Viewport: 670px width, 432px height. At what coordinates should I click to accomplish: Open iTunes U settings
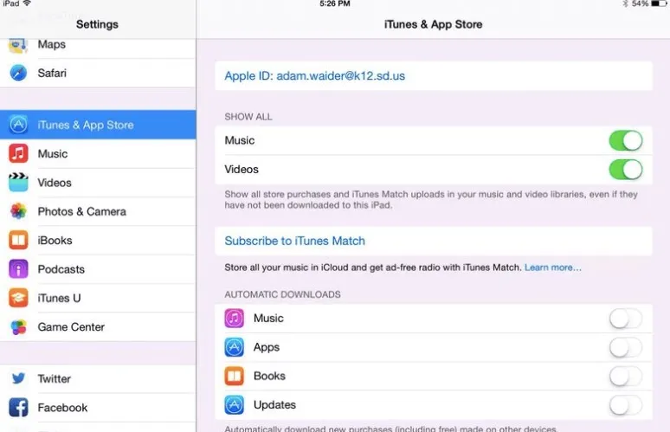[98, 298]
